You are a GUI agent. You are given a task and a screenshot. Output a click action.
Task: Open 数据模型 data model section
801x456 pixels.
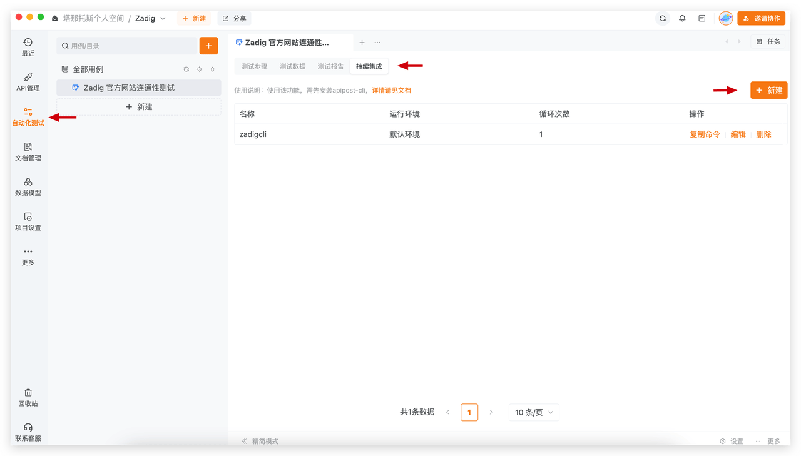[28, 186]
